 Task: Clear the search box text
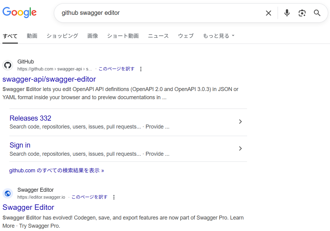[x=268, y=13]
